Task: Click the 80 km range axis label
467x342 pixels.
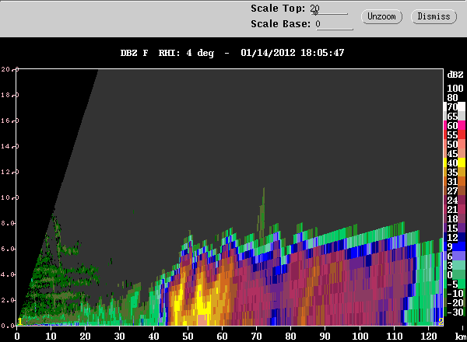Action: (290, 337)
